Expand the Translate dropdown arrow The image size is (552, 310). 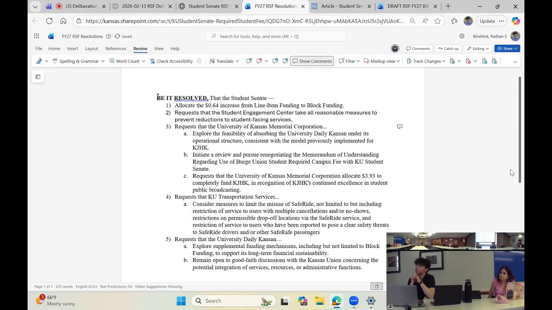click(x=237, y=61)
